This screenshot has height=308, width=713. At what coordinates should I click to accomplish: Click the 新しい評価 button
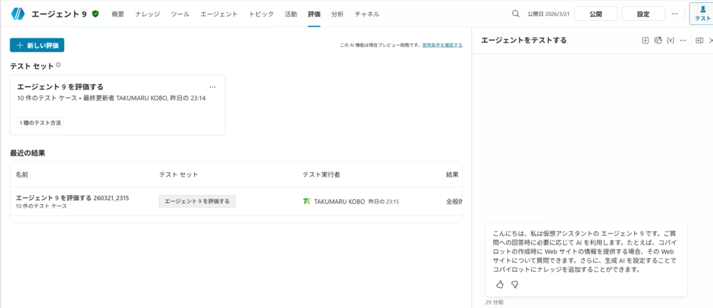click(37, 45)
